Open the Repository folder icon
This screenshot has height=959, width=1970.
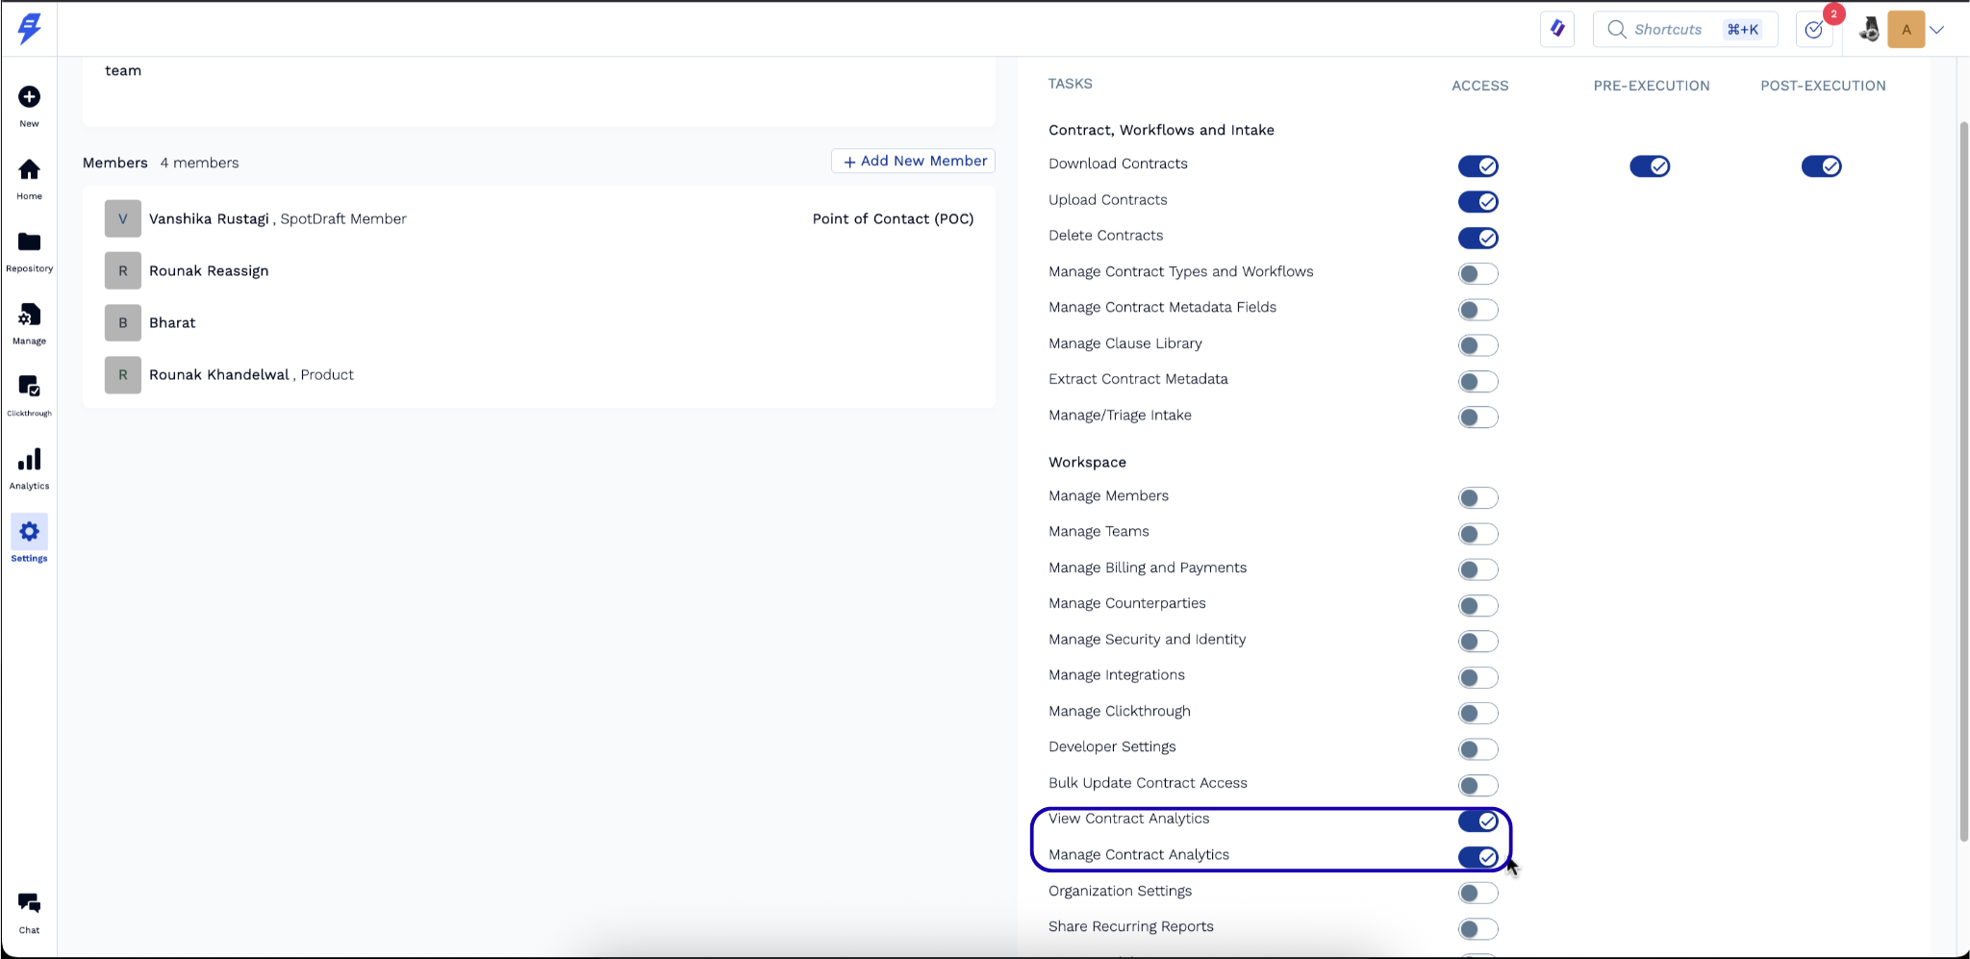(x=30, y=242)
